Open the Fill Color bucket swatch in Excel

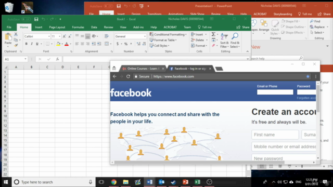(58, 44)
